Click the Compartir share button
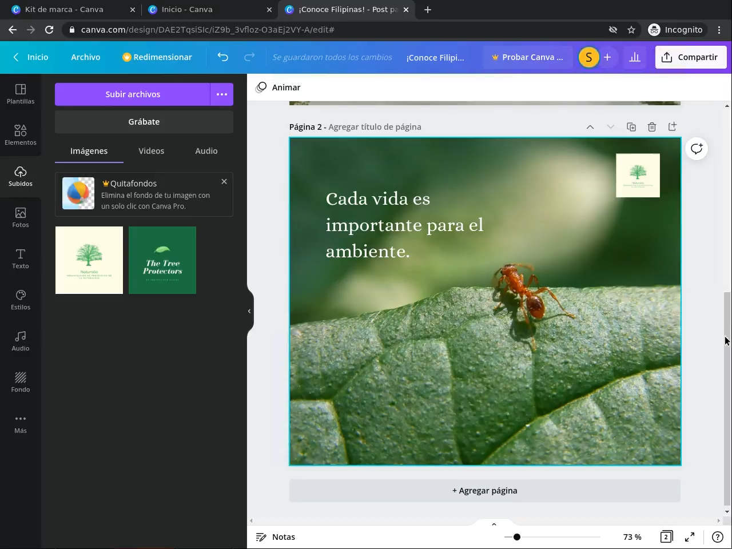The width and height of the screenshot is (732, 549). coord(691,57)
